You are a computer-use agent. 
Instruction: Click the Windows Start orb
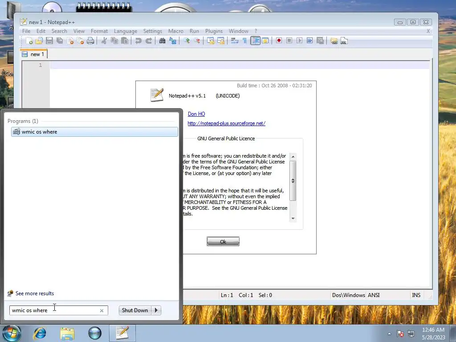point(12,333)
